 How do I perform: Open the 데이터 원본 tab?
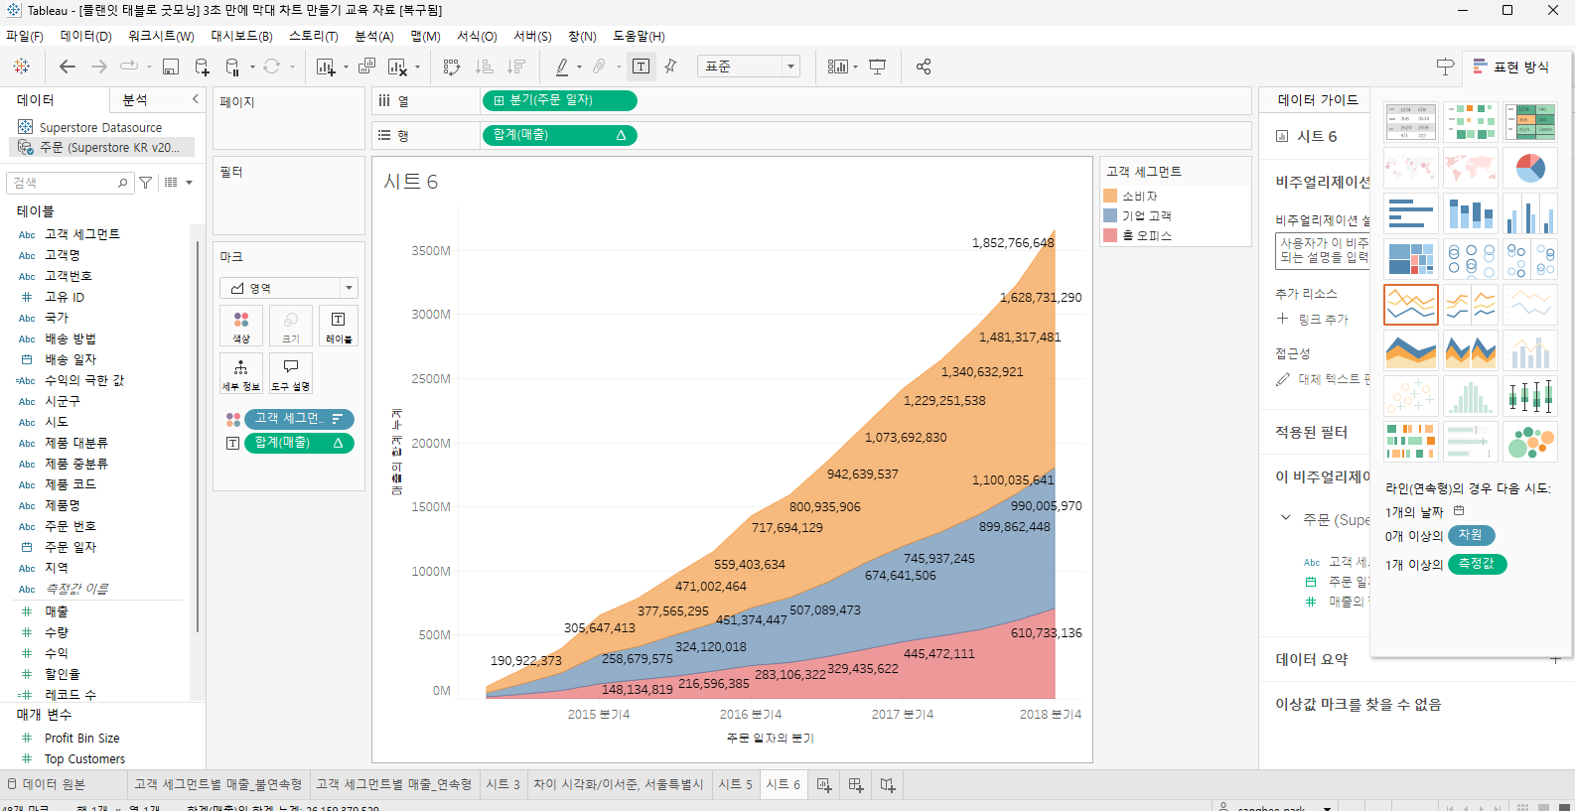(x=45, y=784)
